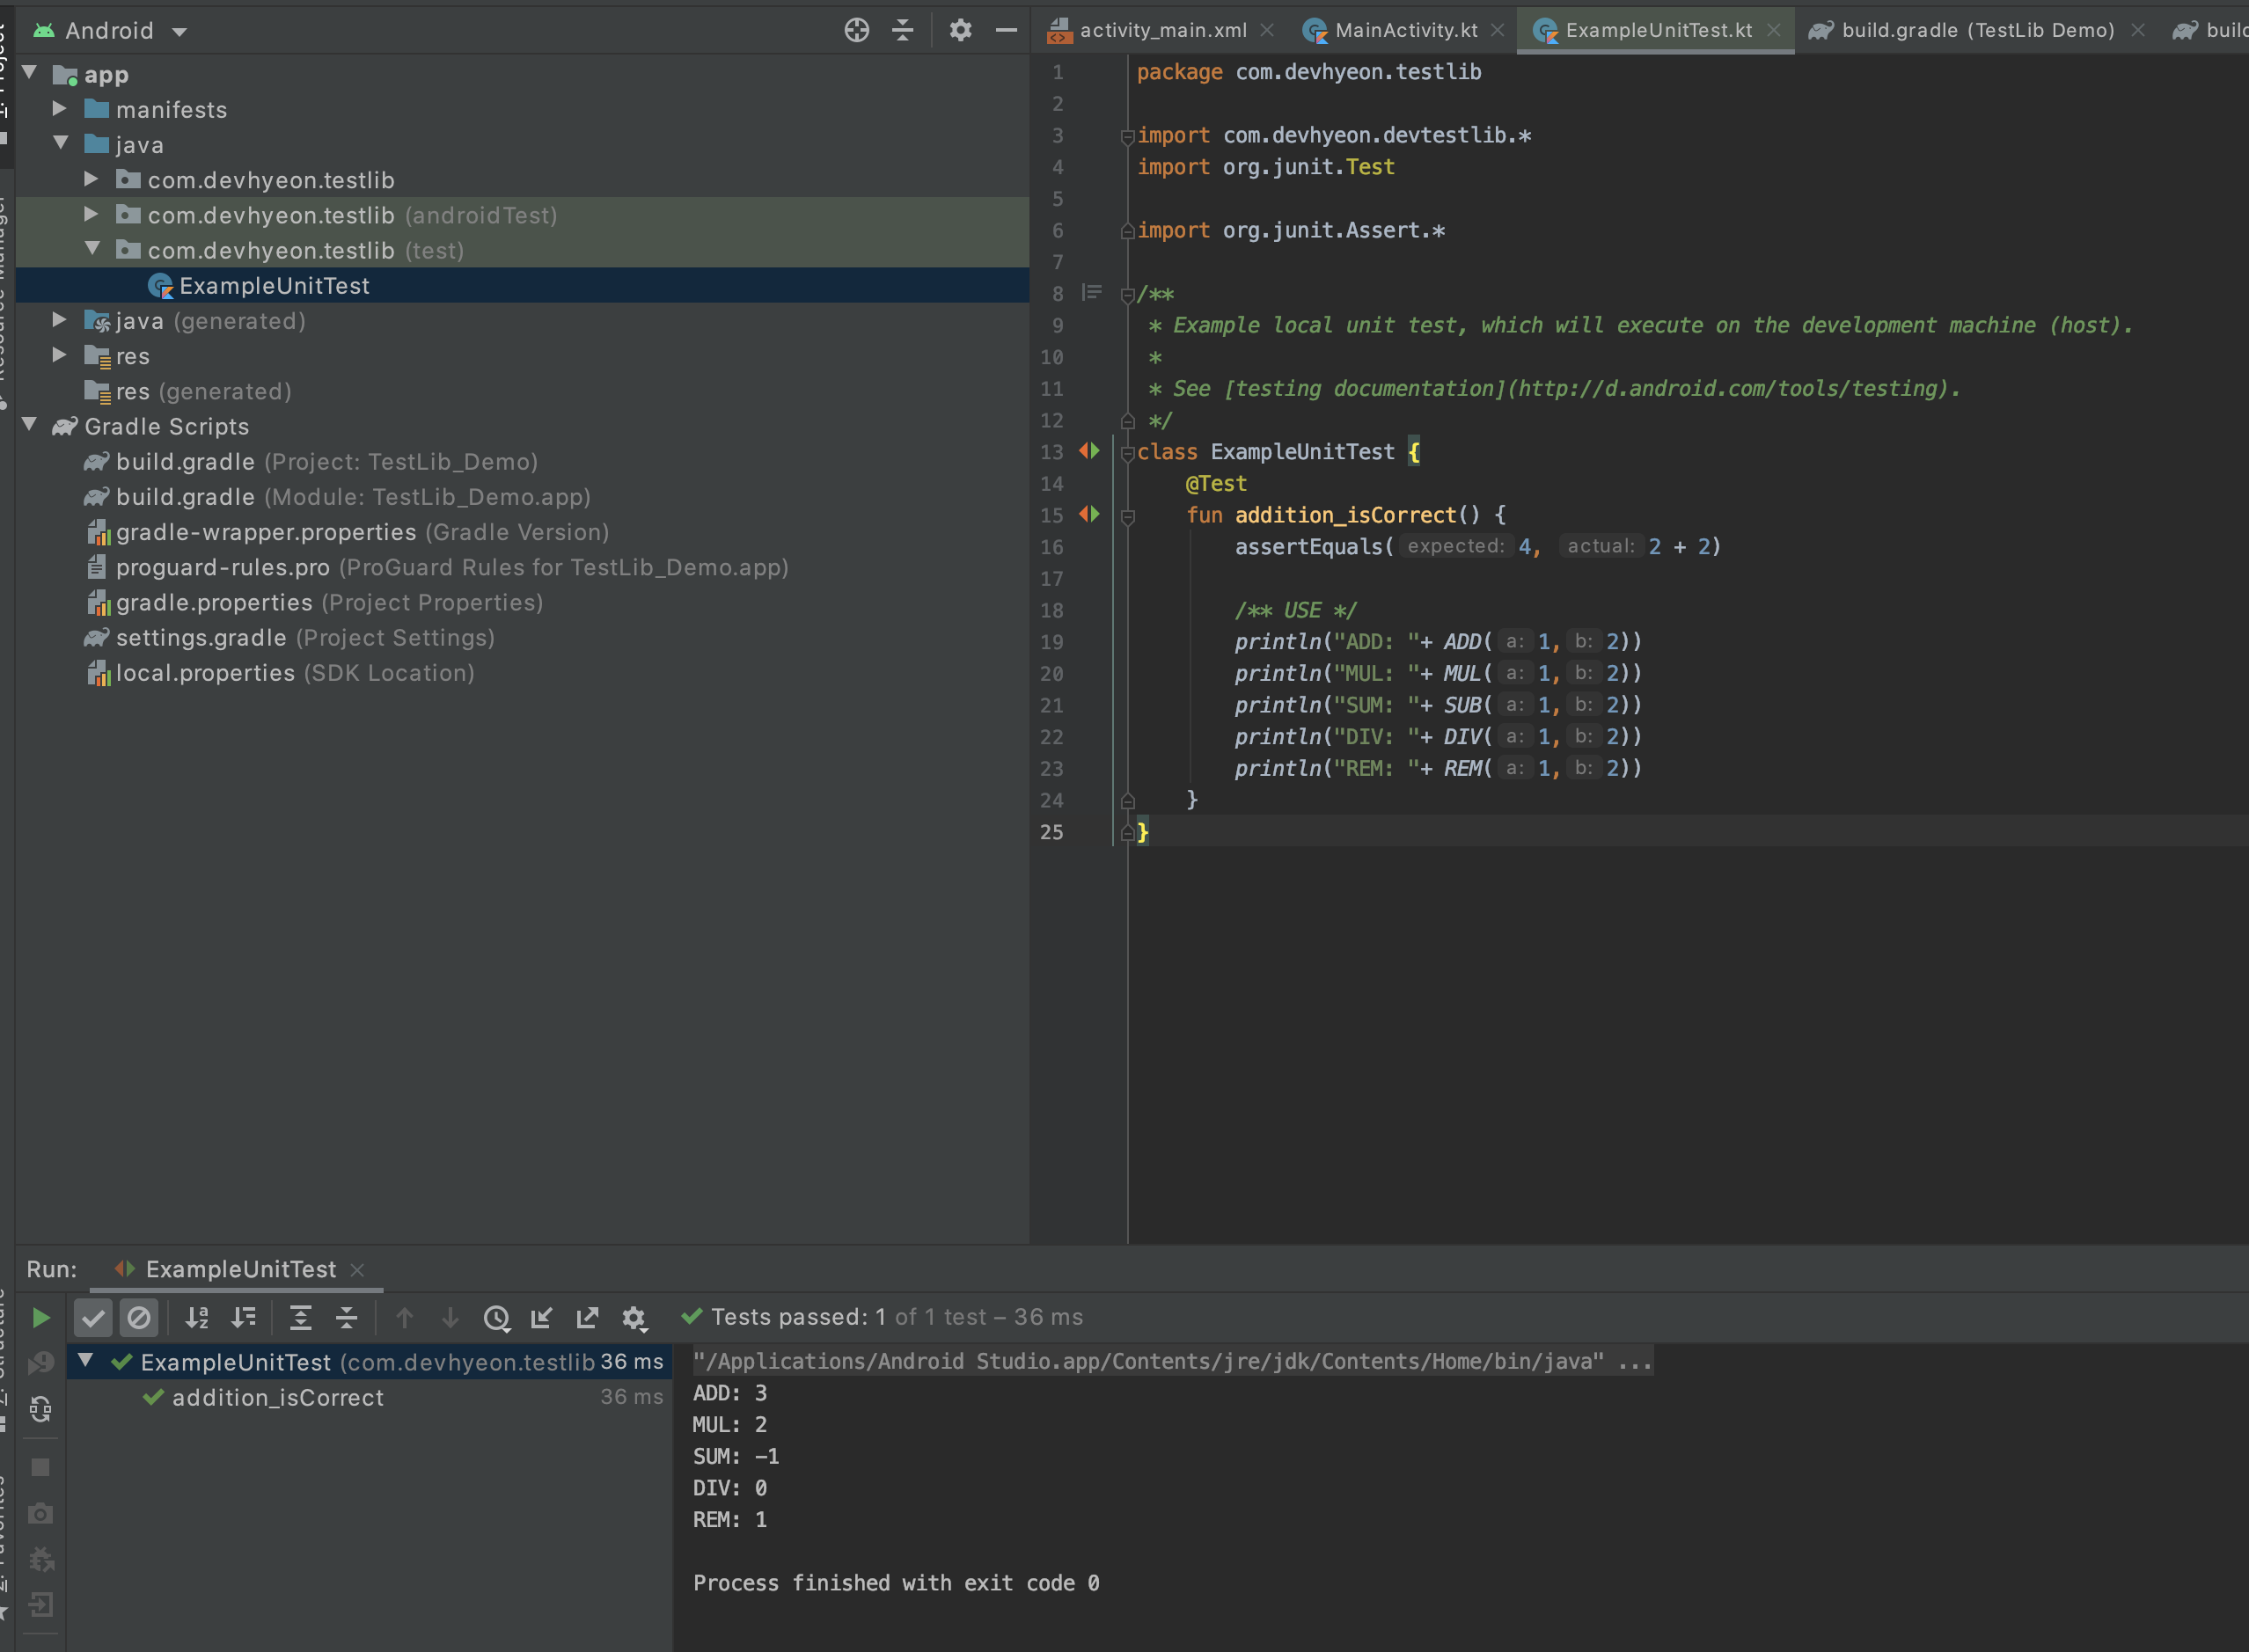Collapse the Gradle Scripts node

[x=30, y=425]
